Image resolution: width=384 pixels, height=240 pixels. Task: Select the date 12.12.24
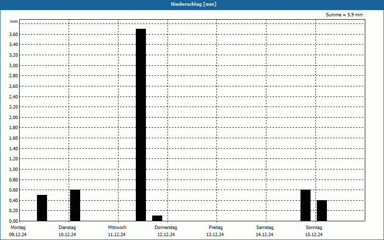pos(166,235)
